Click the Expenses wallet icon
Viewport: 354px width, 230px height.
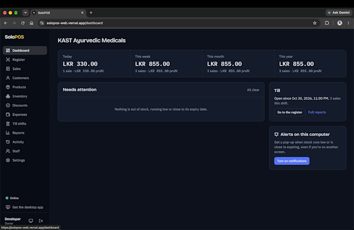(8, 114)
